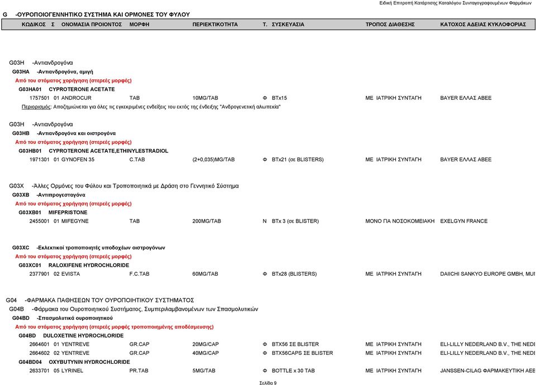Screen dimensions: 536x385
Task: Click the ΚΑΤΟΧΟΣ ΑΔΕΙΑΣ ΚΥΚΛΟΦΟΡΙΑΣ column header
Action: [483, 25]
